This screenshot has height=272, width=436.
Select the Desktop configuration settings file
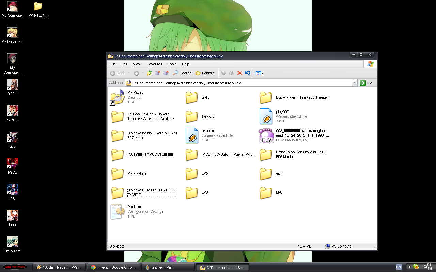(x=118, y=212)
